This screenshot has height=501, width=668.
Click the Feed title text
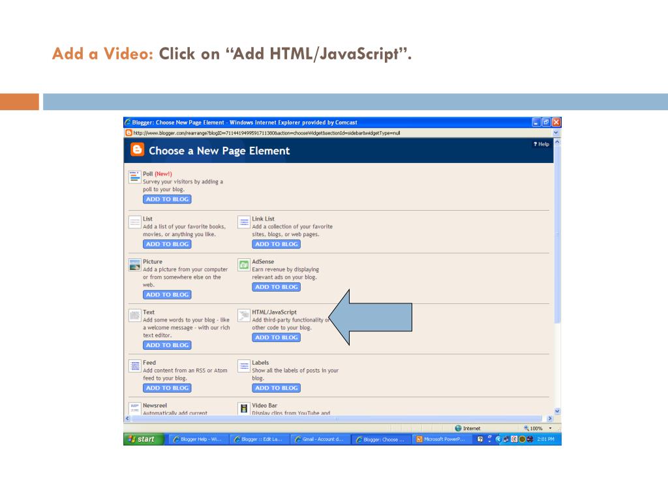tap(149, 363)
